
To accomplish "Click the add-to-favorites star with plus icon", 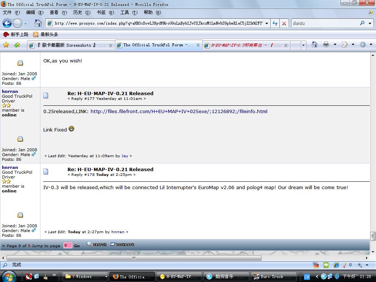I will point(17,45).
